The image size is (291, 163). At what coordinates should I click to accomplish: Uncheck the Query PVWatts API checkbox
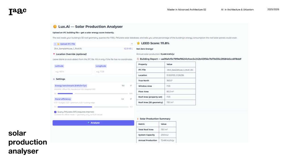55,112
